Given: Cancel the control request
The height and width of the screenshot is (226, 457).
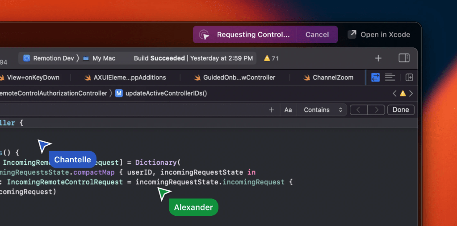Looking at the screenshot, I should click(x=317, y=35).
